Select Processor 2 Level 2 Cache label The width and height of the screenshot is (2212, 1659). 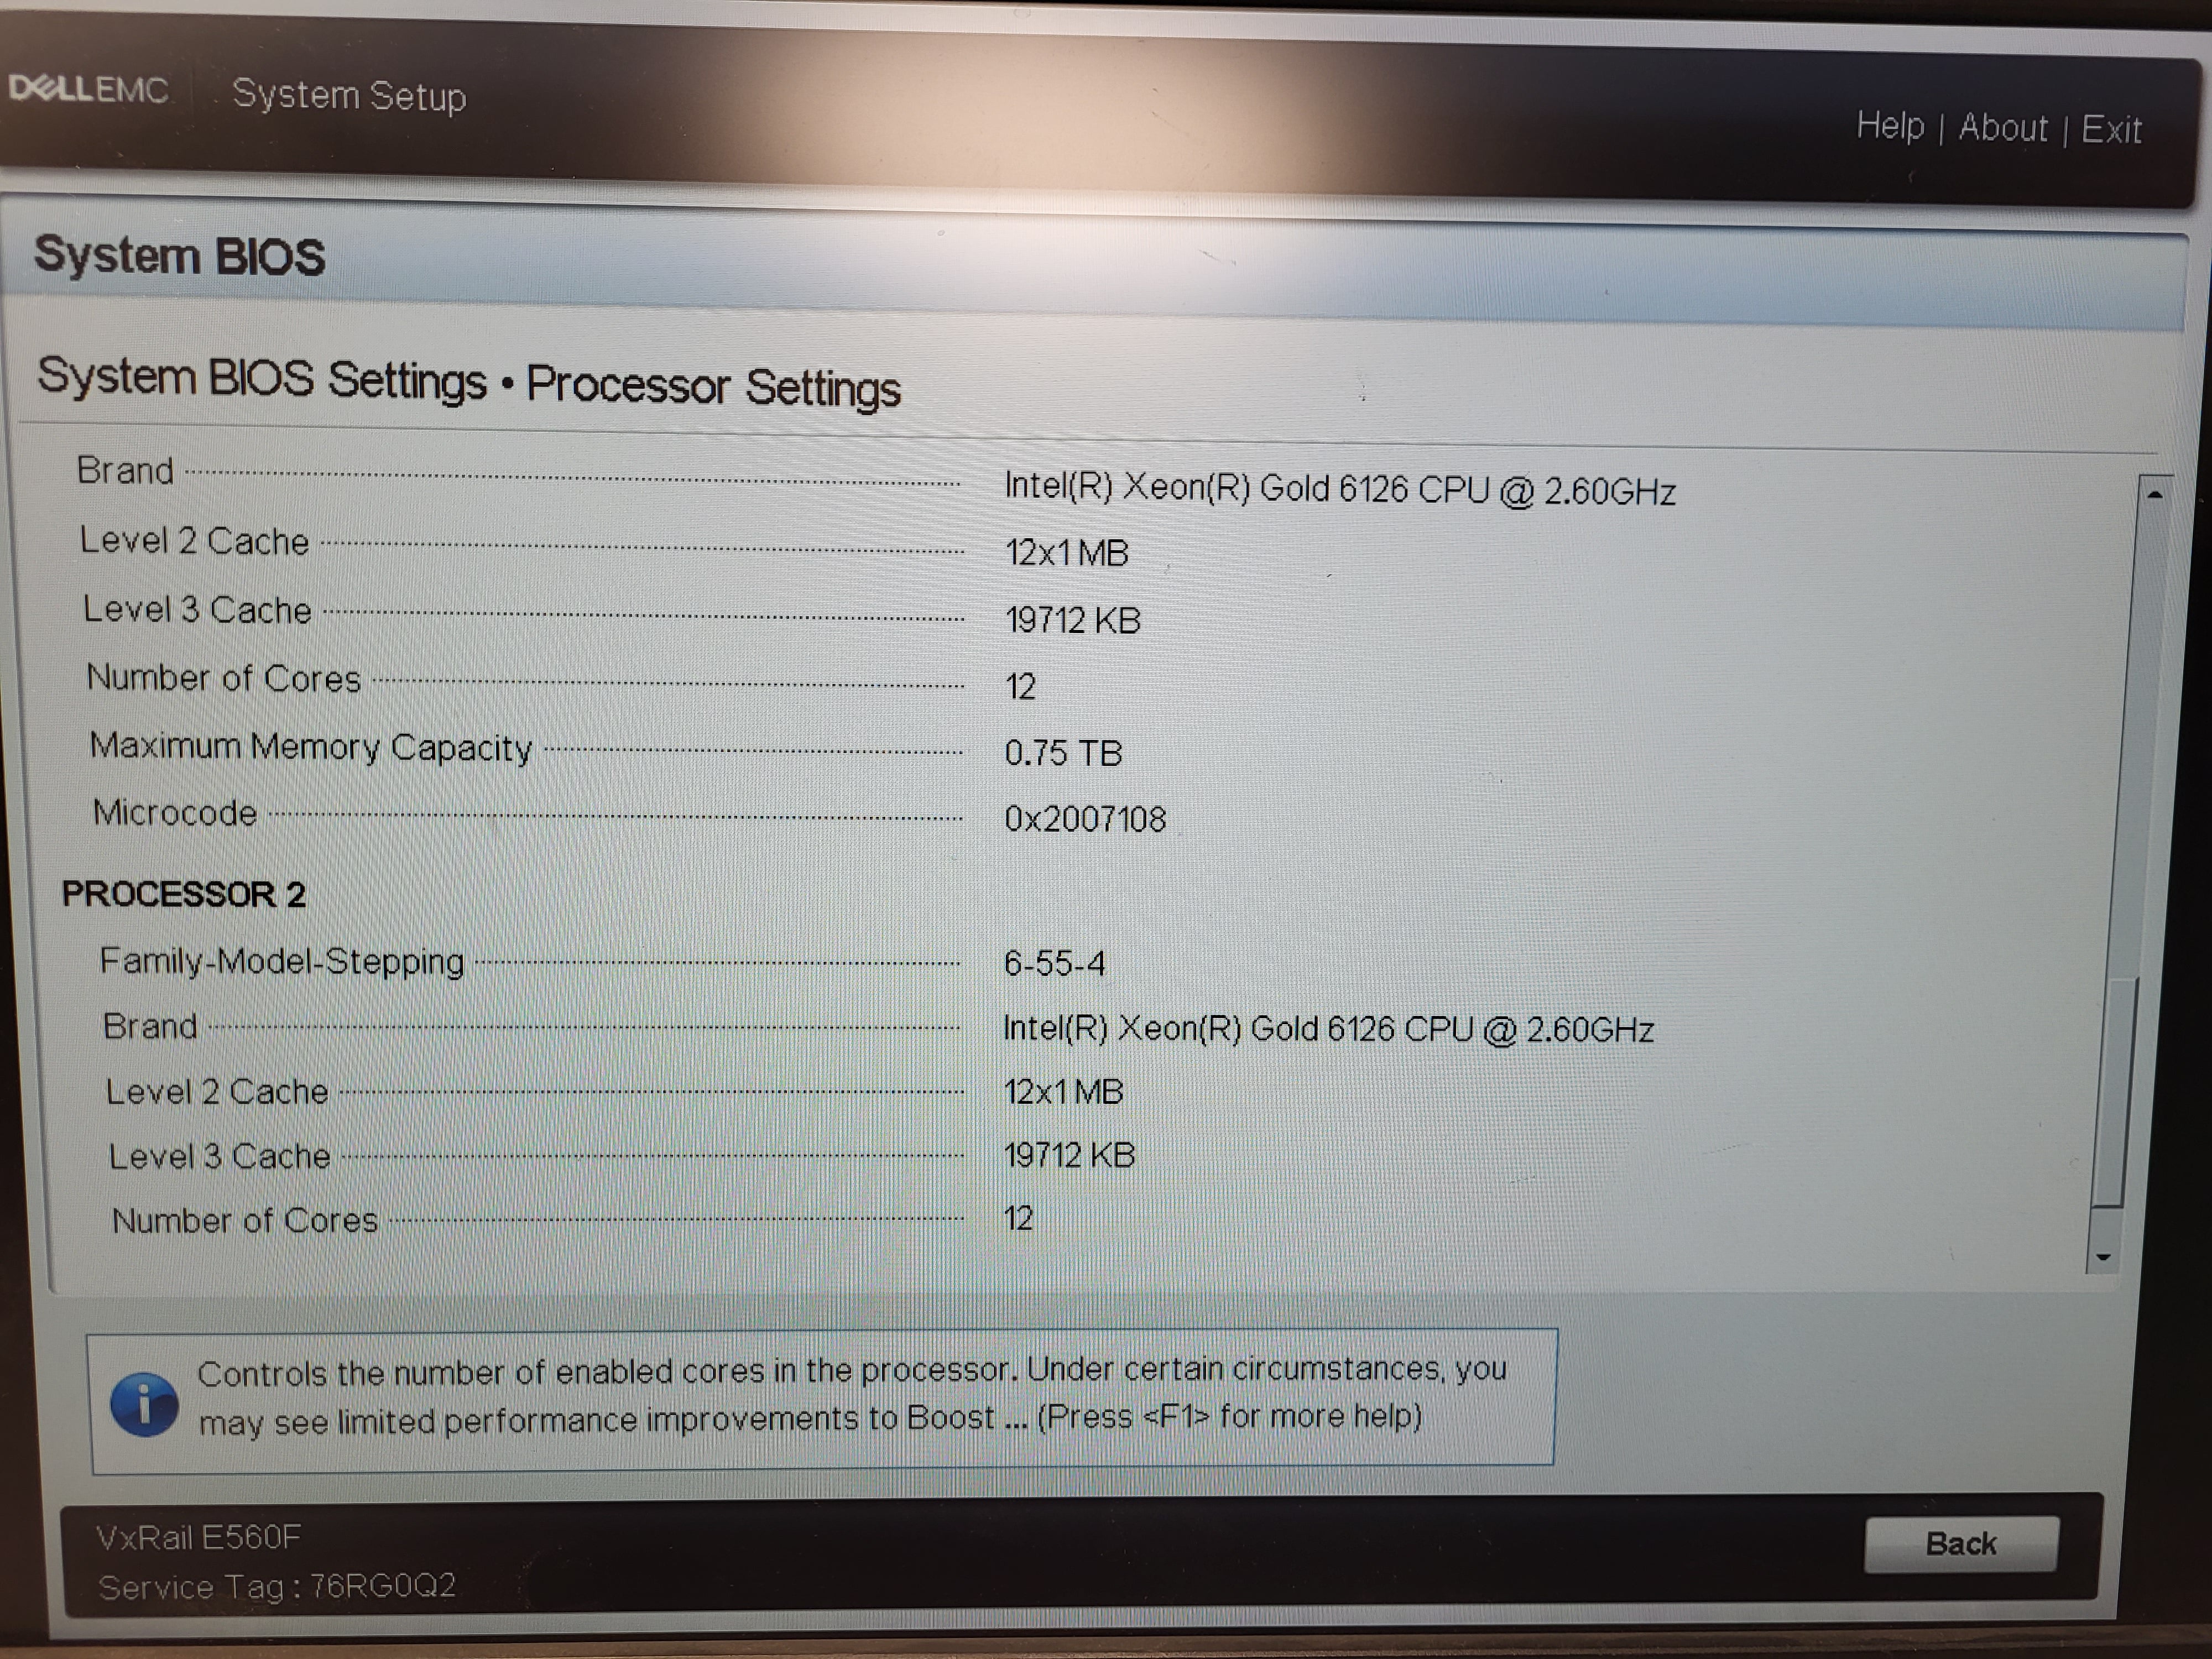point(217,1091)
